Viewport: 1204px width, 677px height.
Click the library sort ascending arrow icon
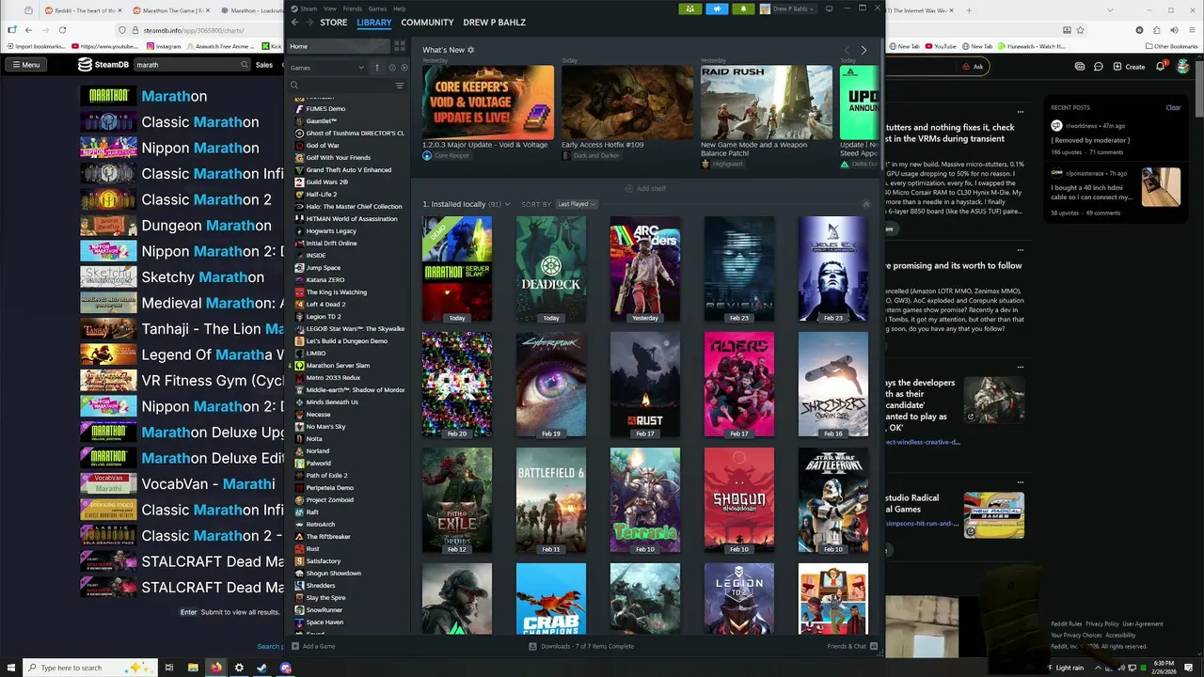point(377,68)
